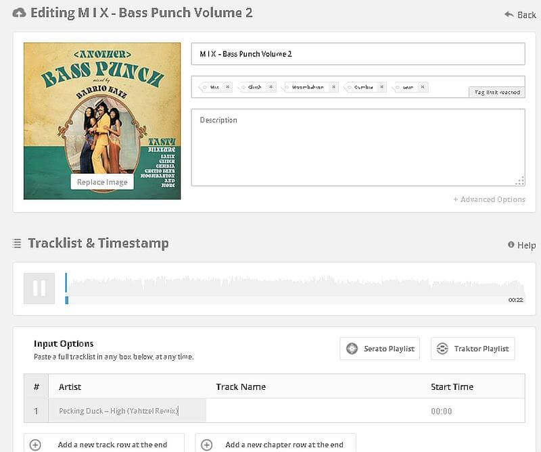Viewport: 541px width, 452px height.
Task: Pause the mix playback
Action: (39, 288)
